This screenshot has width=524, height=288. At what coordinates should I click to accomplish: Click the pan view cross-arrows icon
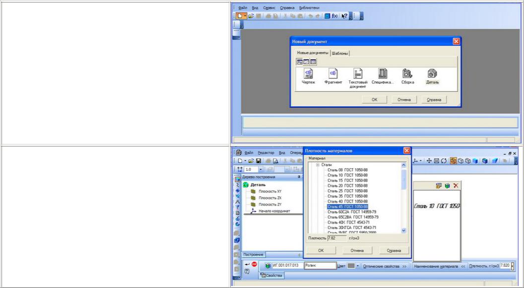pyautogui.click(x=429, y=161)
